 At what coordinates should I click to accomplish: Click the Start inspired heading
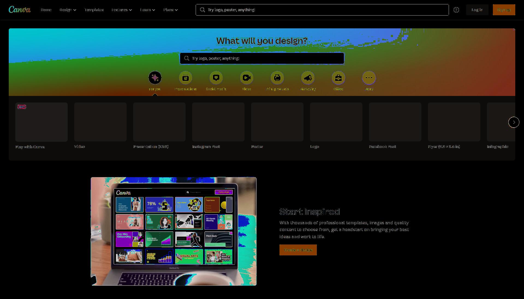coord(309,212)
